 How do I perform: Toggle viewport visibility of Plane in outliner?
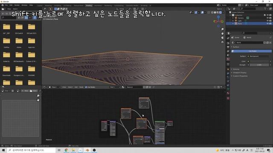267,24
